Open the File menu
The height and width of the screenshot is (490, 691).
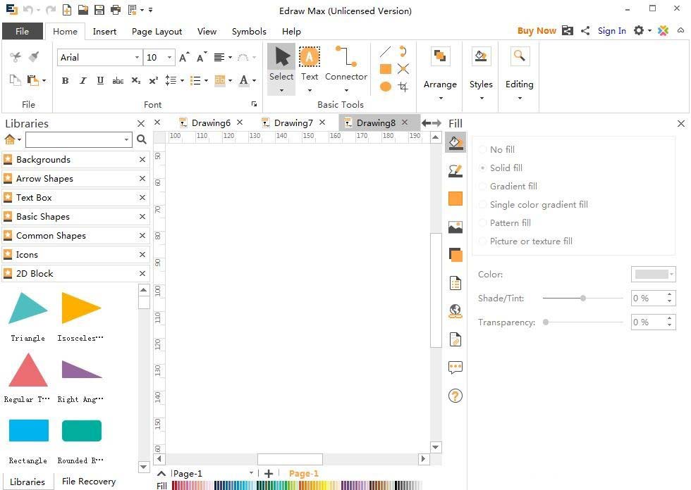pyautogui.click(x=22, y=31)
